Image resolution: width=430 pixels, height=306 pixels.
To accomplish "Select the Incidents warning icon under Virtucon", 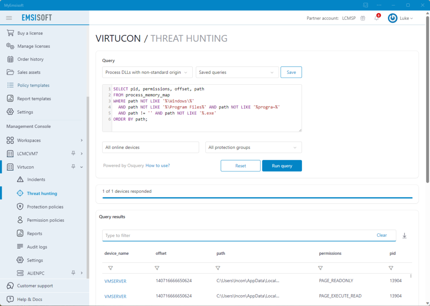I will pyautogui.click(x=20, y=180).
